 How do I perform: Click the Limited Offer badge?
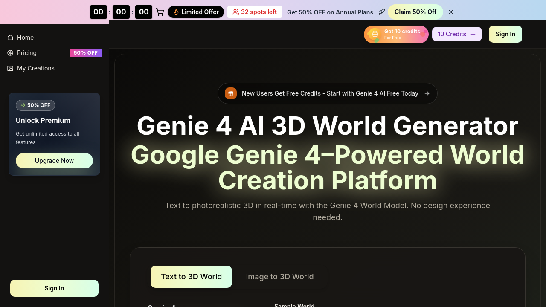coord(196,12)
